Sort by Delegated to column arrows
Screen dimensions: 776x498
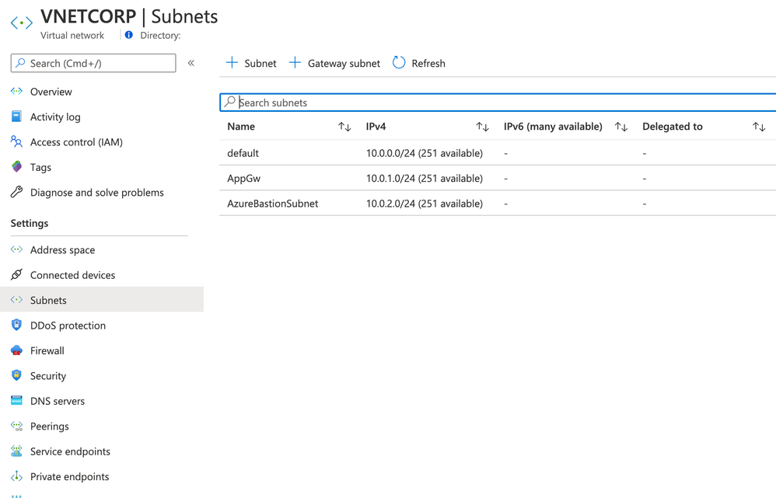tap(759, 127)
